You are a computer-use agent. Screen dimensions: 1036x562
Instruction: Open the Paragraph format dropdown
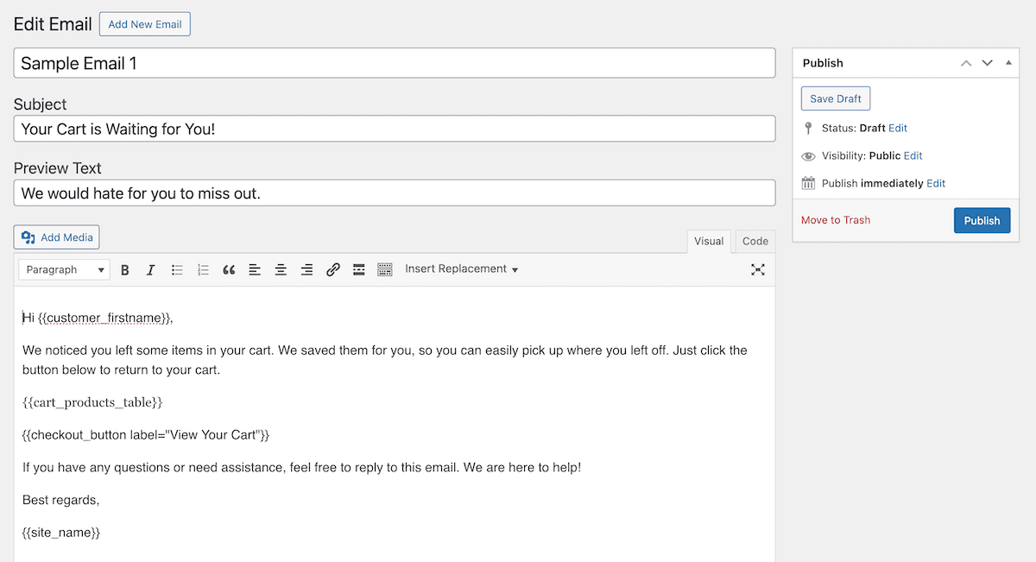[x=65, y=270]
